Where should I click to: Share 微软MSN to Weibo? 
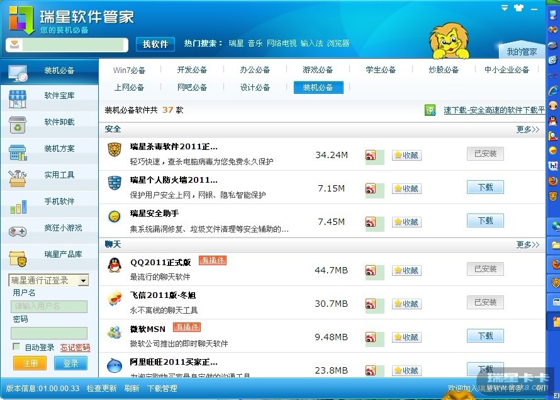click(371, 338)
